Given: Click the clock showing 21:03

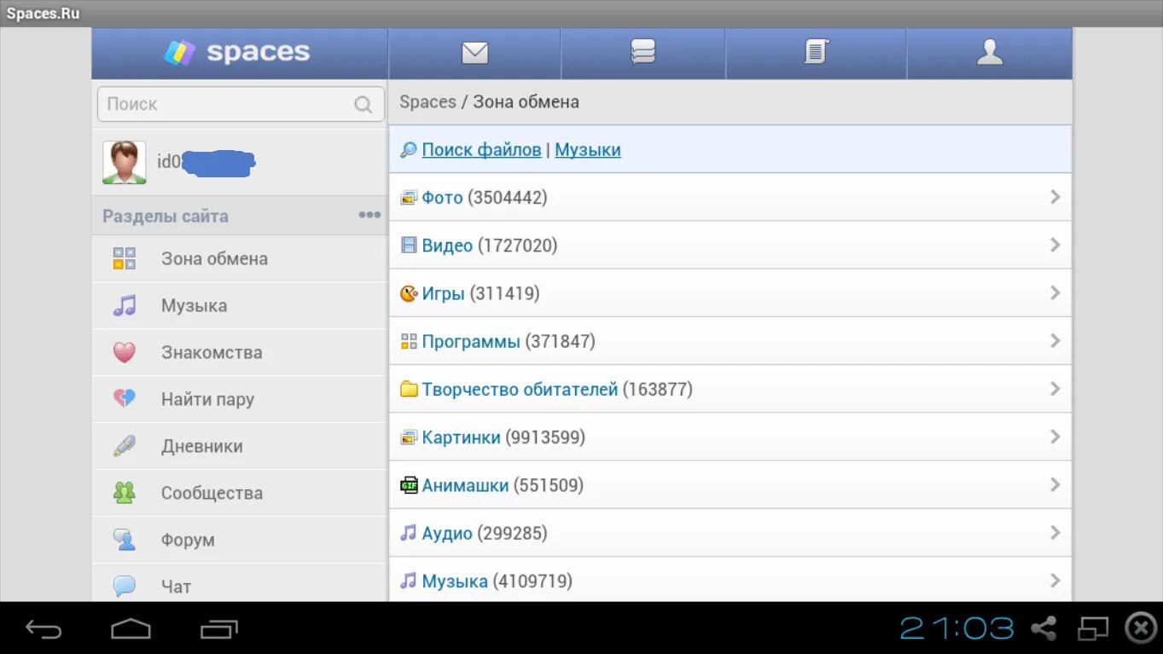Looking at the screenshot, I should click(957, 628).
